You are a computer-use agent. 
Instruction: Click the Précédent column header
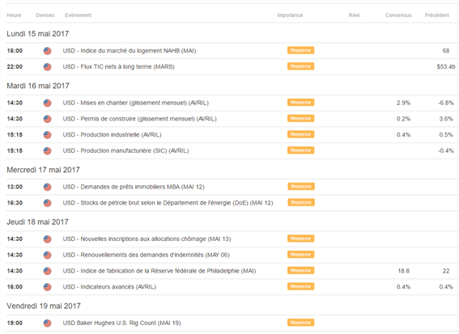(437, 15)
